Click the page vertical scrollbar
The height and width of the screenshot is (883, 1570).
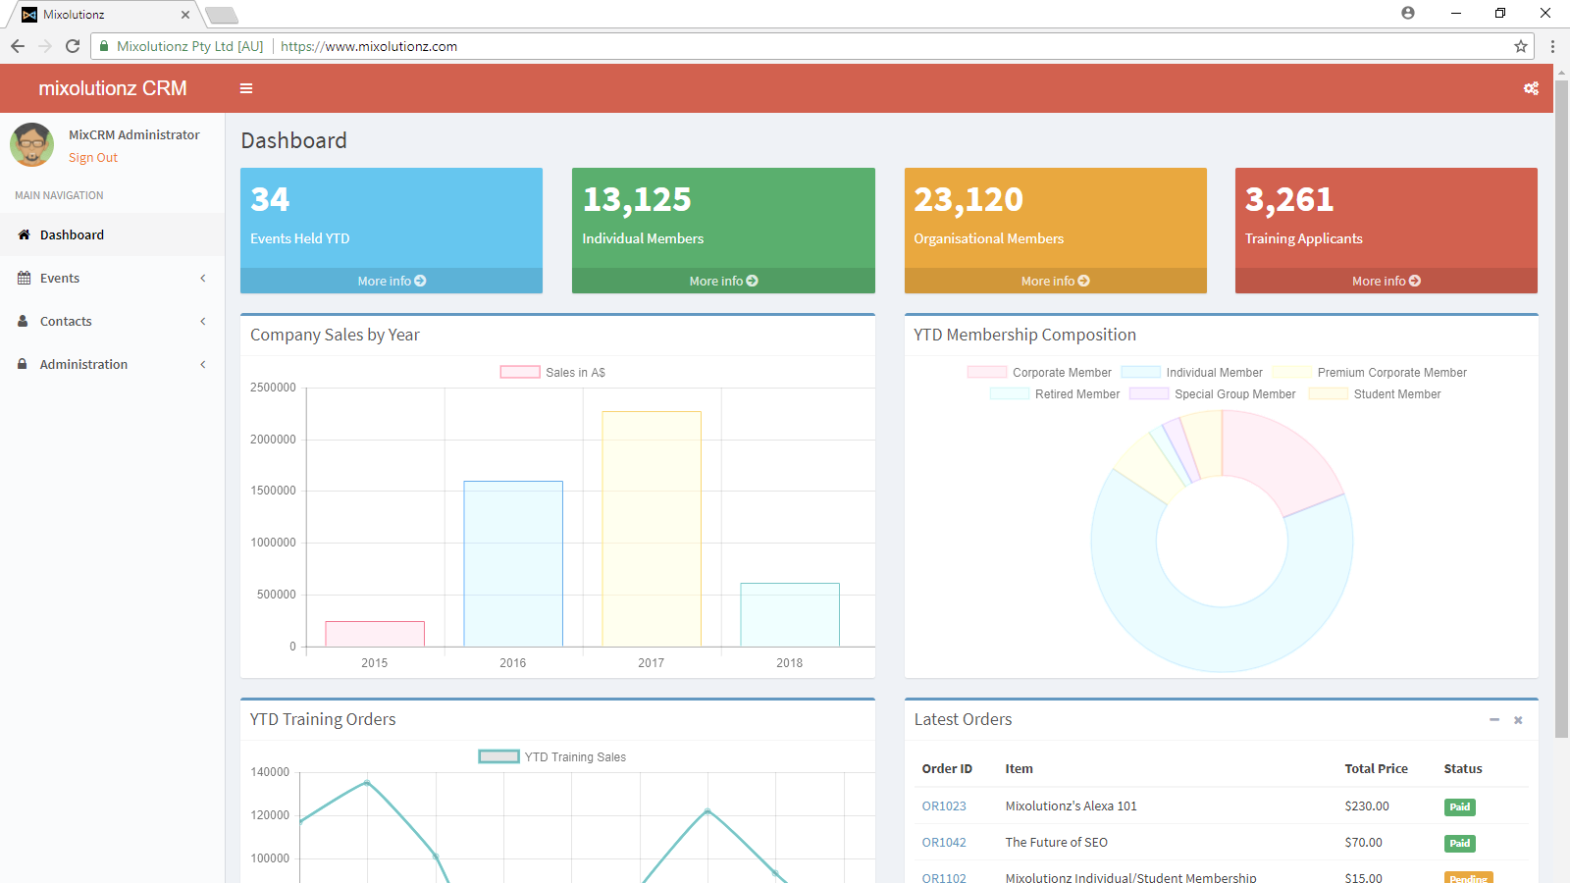[x=1561, y=407]
